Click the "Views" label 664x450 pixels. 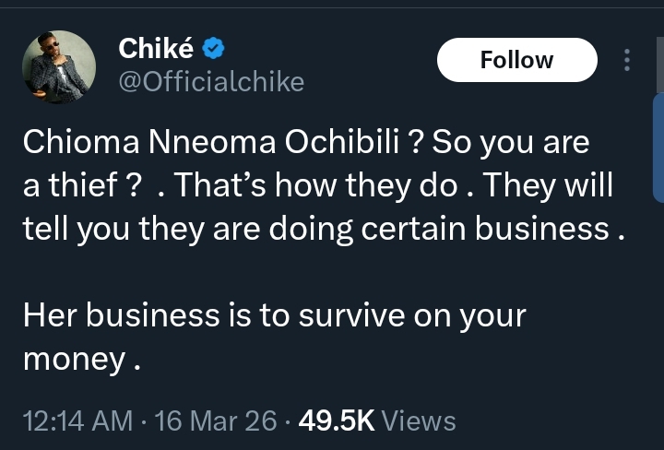(419, 421)
